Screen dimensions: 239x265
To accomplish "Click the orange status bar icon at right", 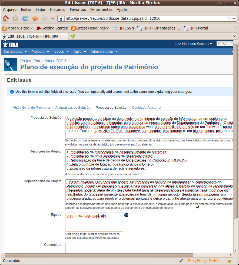I will 229,261.
